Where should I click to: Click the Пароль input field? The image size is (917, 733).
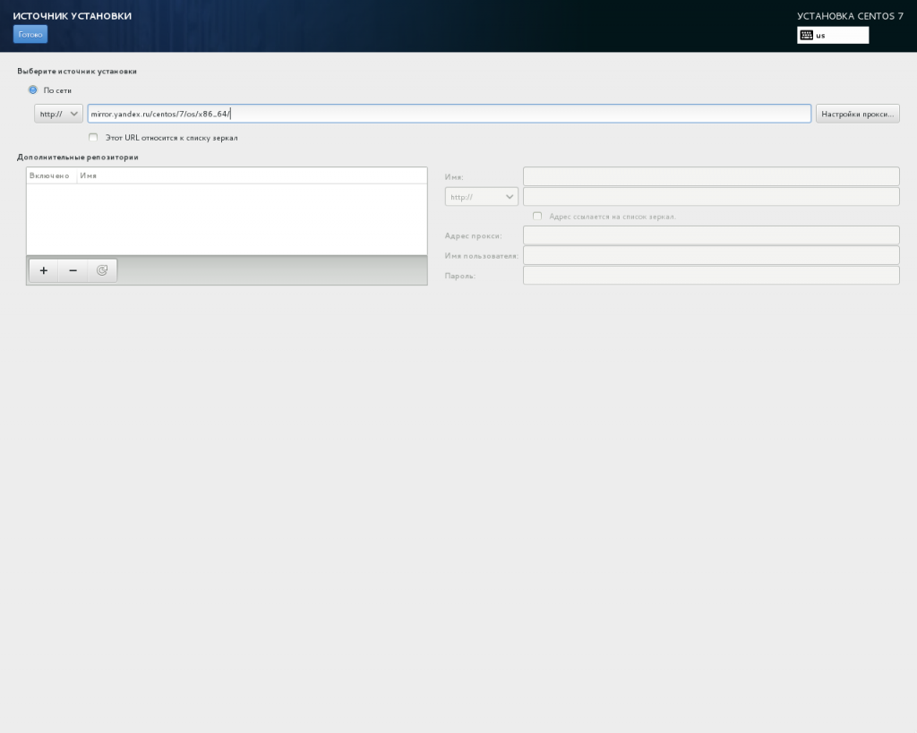point(710,276)
